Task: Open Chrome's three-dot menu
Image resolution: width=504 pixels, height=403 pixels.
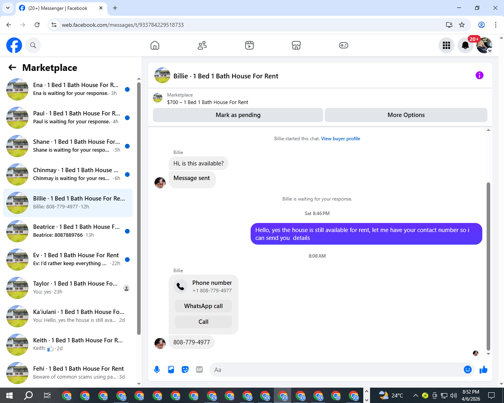Action: 496,25
